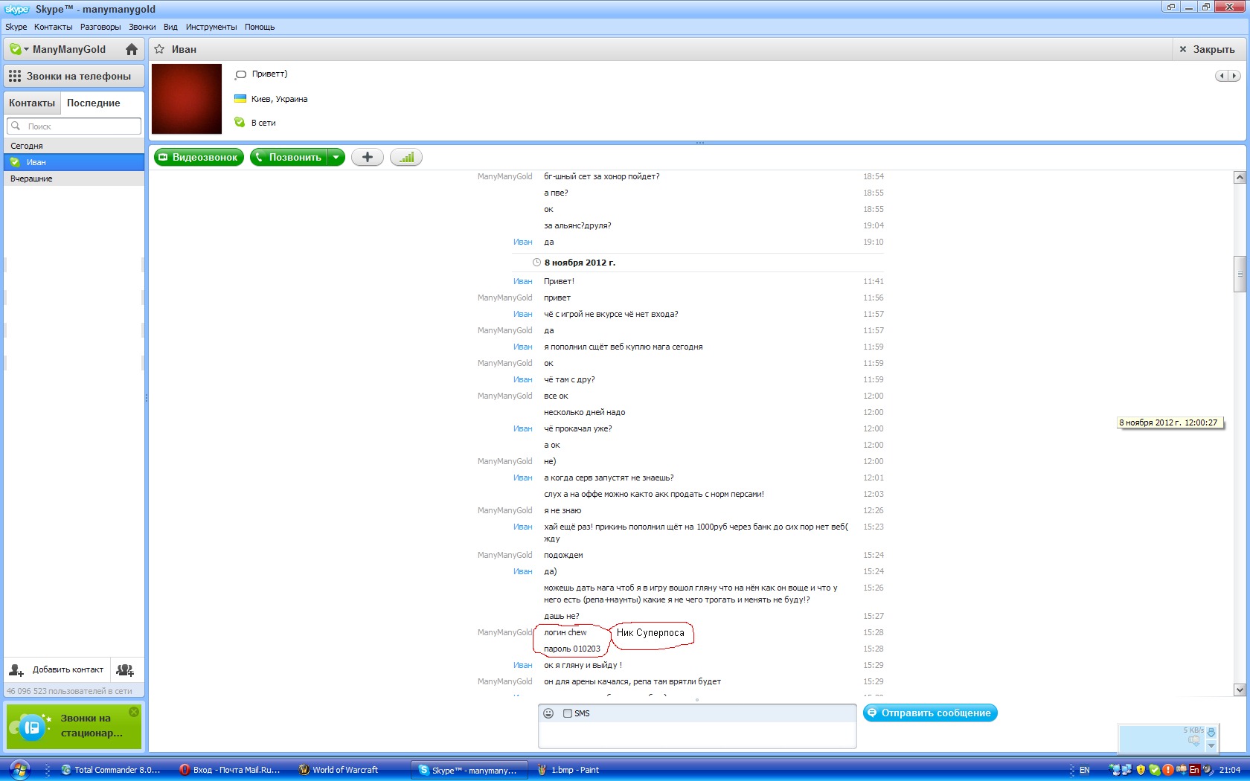This screenshot has height=781, width=1250.
Task: Enable the SMS checkbox
Action: coord(568,713)
